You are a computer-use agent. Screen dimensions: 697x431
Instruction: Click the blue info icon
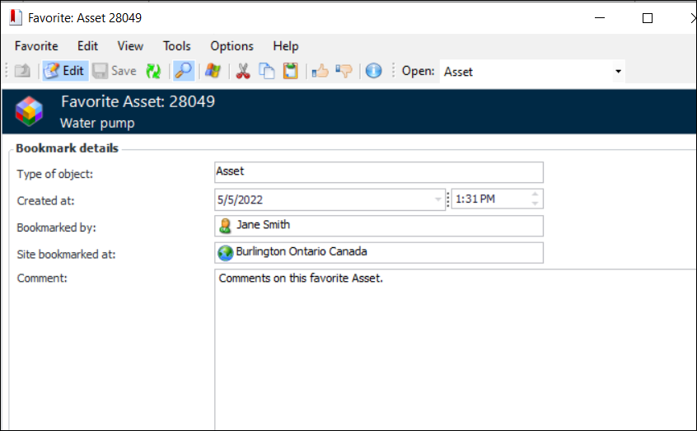[373, 71]
